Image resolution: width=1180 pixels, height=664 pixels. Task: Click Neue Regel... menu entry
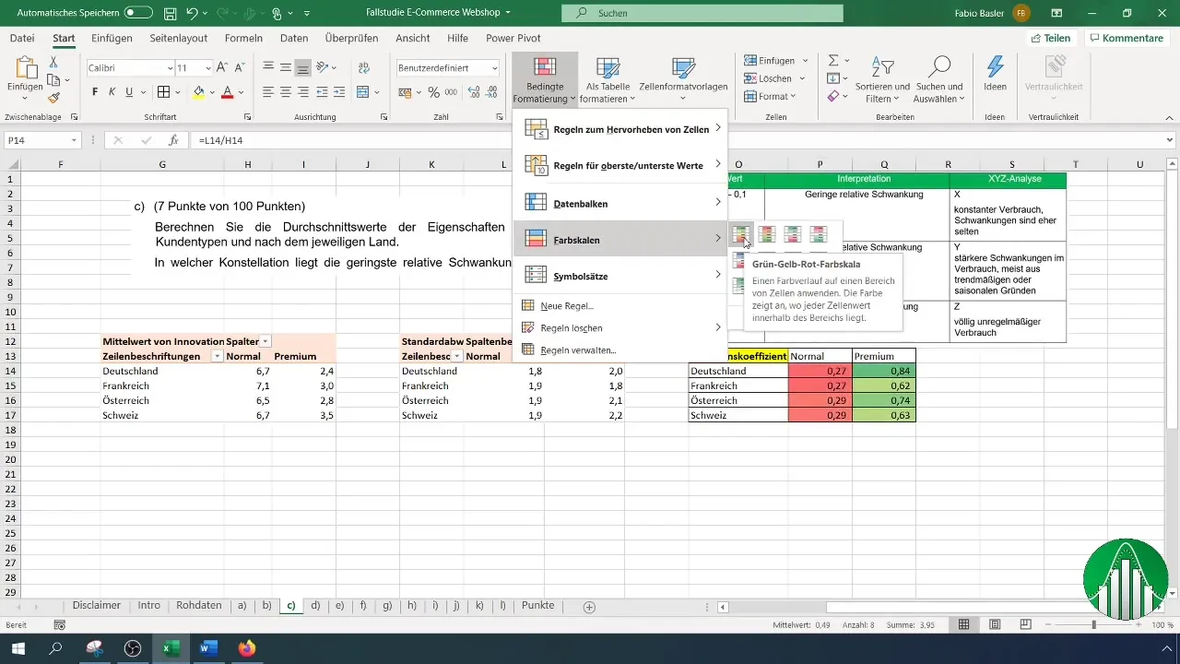click(620, 305)
